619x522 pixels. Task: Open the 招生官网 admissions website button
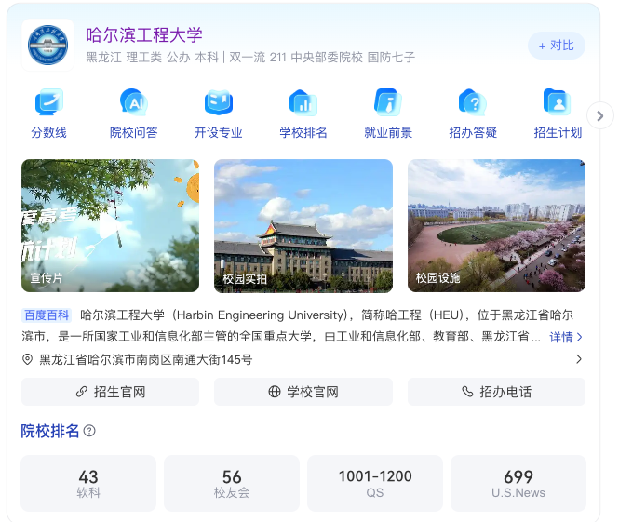point(110,392)
